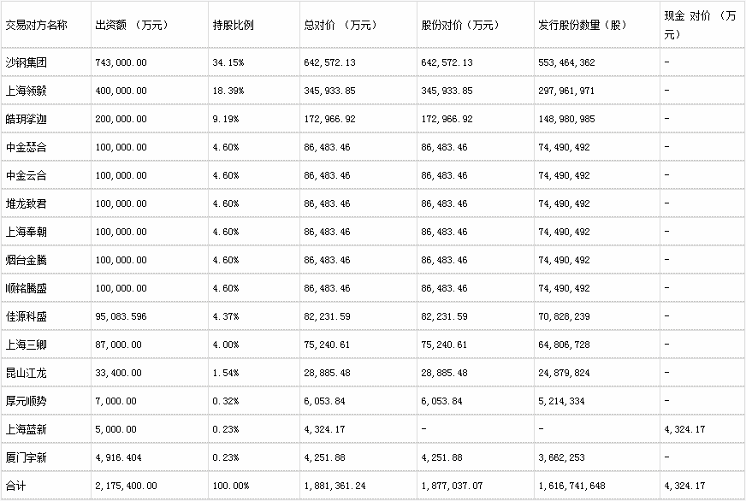Viewport: 746px width, 501px height.
Task: Select the 现金对价 column header
Action: 702,25
